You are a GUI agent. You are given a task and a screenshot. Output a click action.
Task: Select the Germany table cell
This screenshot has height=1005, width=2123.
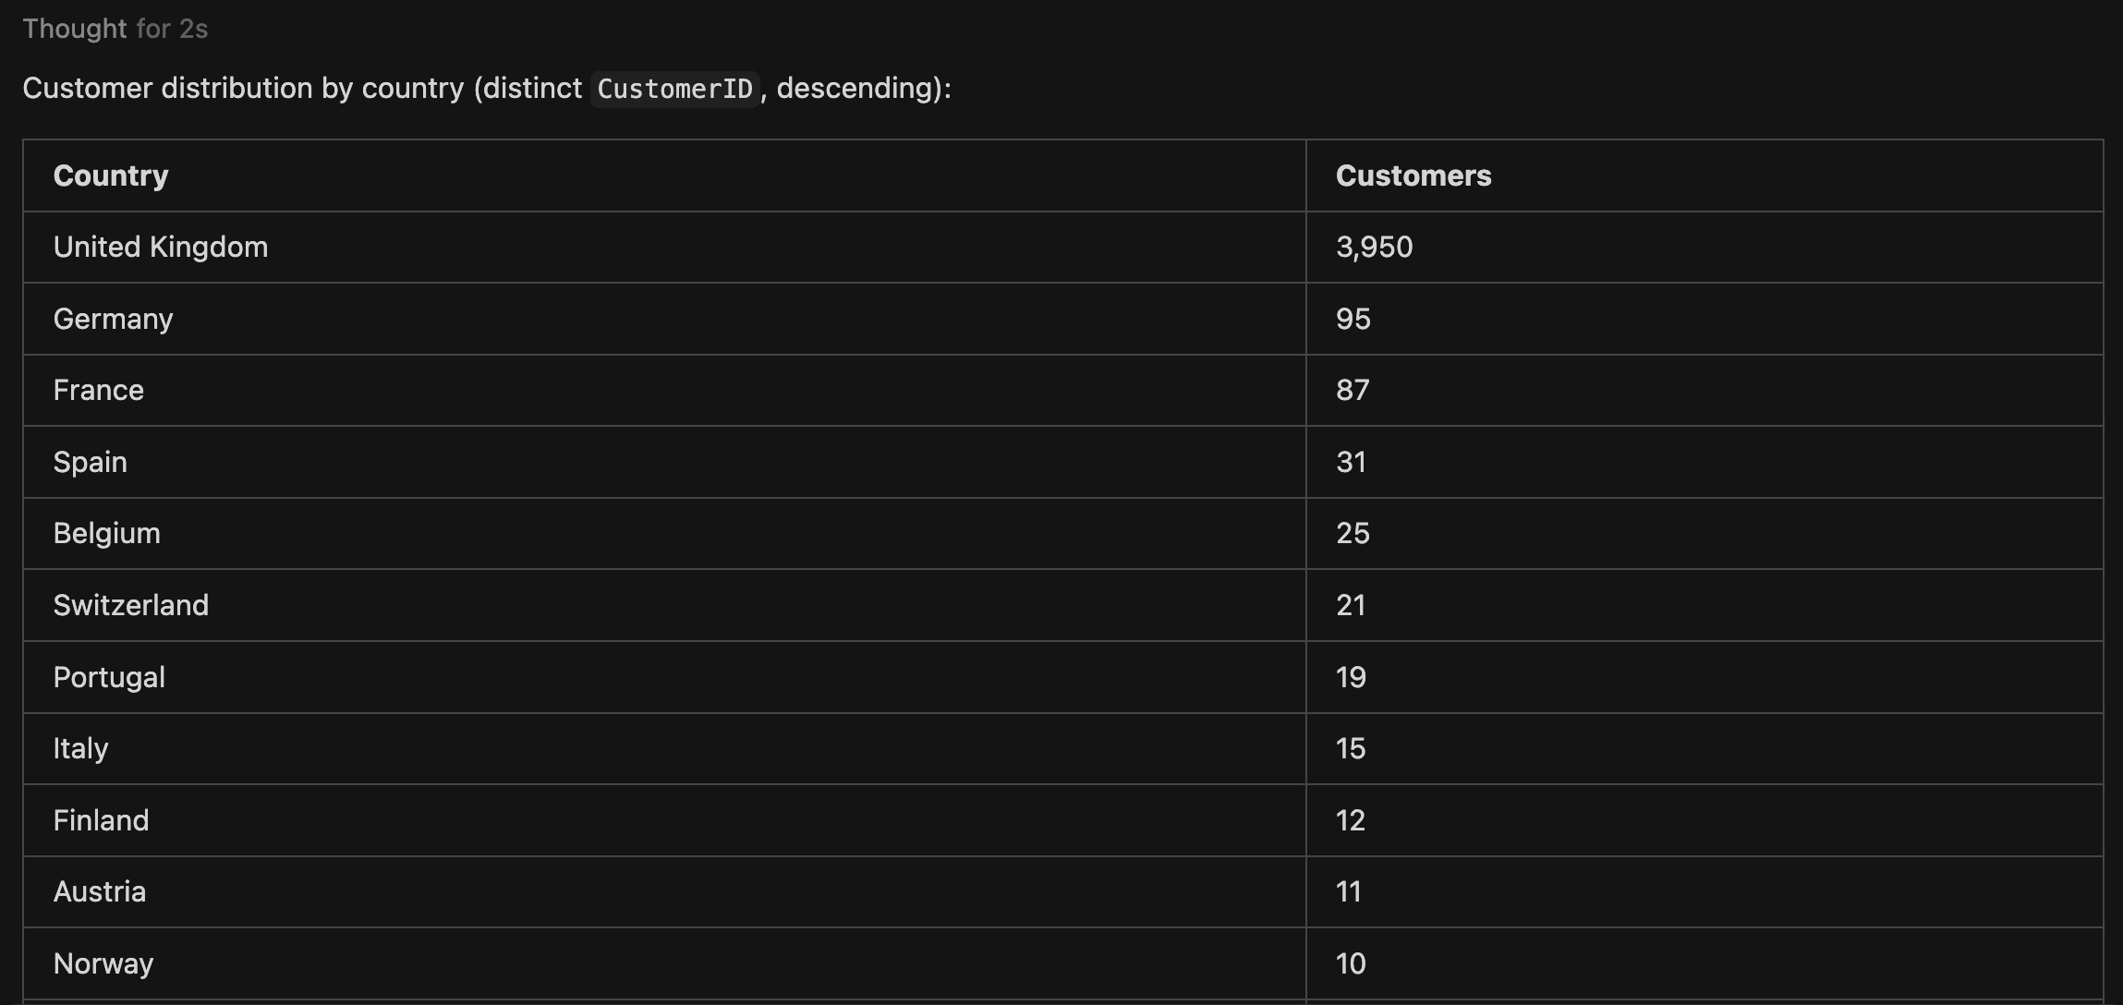[113, 319]
